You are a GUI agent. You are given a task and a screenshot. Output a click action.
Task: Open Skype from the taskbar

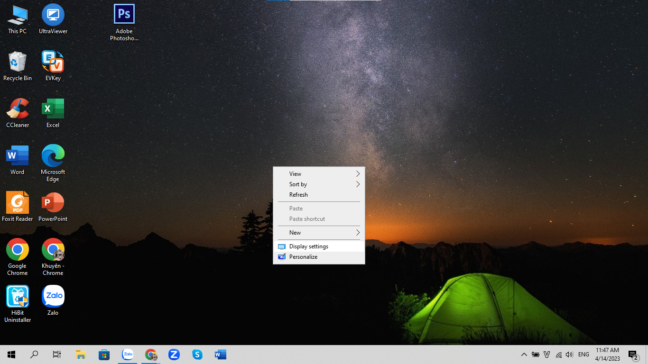tap(197, 355)
